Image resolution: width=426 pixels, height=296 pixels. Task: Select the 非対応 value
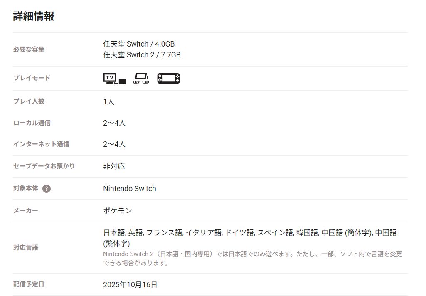[114, 166]
